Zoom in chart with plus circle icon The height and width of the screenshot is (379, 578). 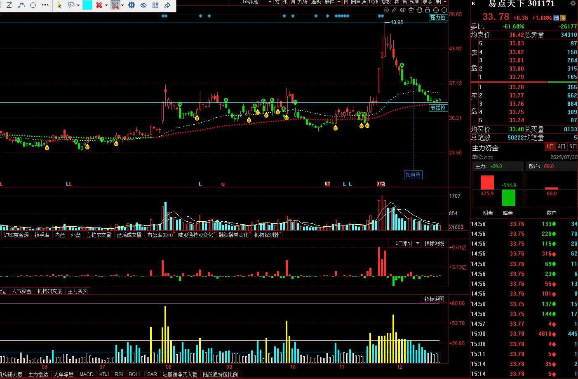(x=436, y=10)
